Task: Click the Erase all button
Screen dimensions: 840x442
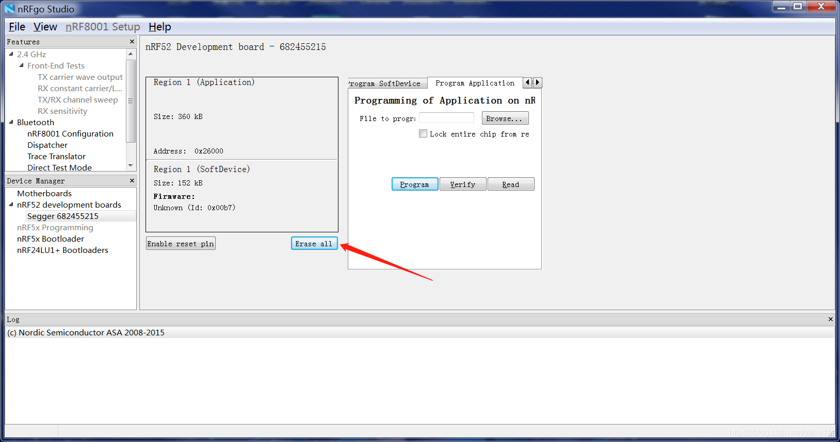Action: point(314,244)
